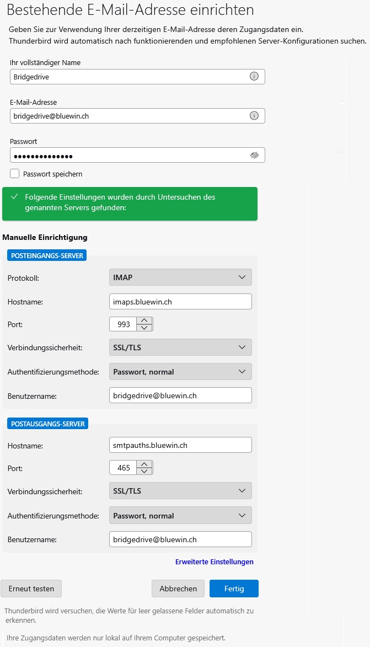Open the Erweiterte Einstellungen link
The height and width of the screenshot is (647, 370).
[x=214, y=562]
